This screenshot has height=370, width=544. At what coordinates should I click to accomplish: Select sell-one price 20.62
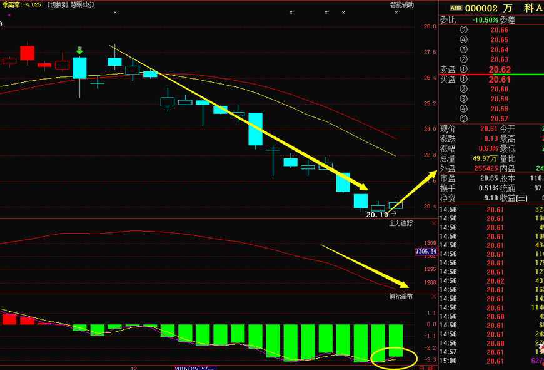(500, 69)
